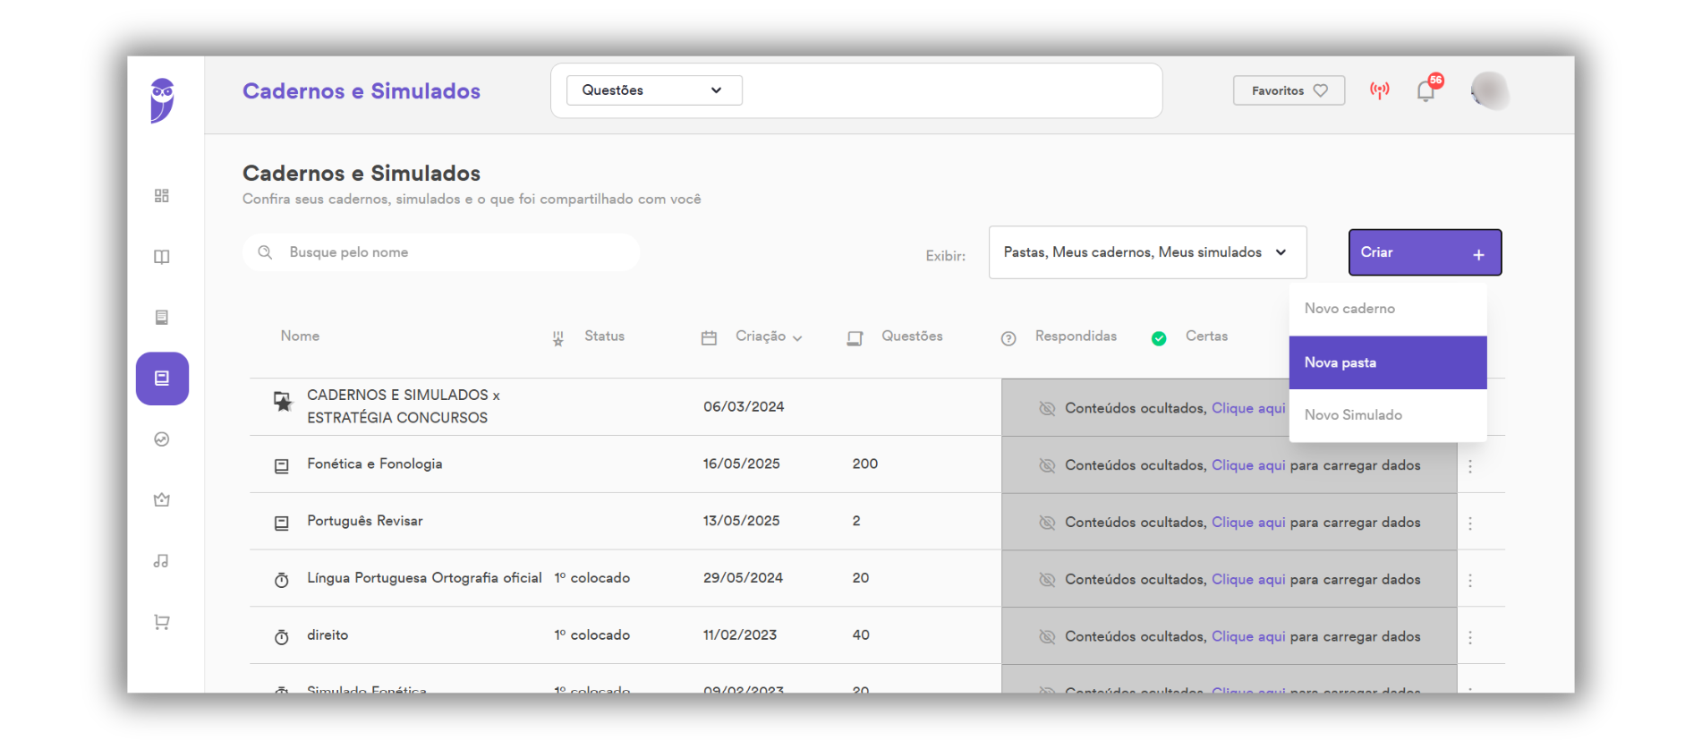Click 'Clique aqui' in Língua Portuguesa Ortografia row
The image size is (1702, 749).
pos(1248,580)
